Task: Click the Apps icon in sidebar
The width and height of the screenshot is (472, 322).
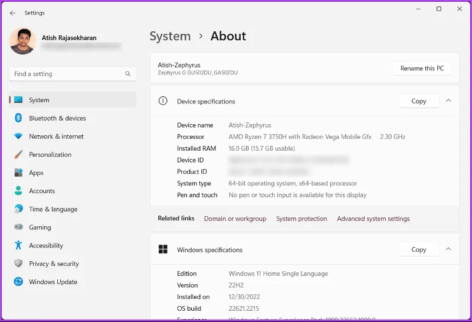Action: point(18,173)
